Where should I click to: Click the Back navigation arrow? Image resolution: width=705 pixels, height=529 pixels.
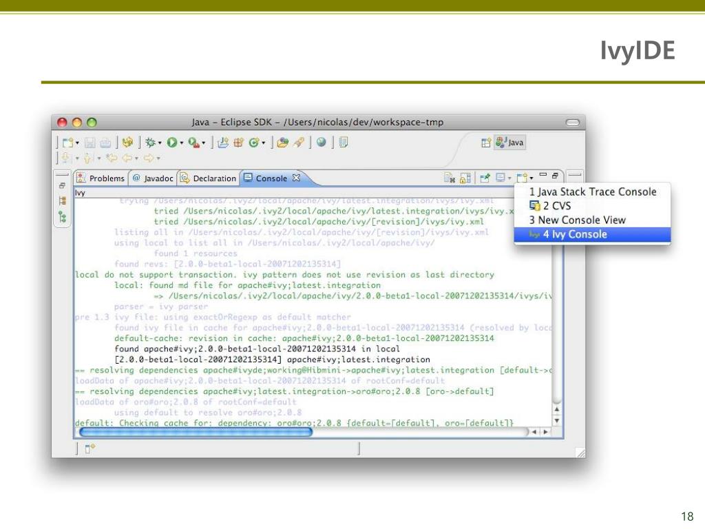(127, 158)
